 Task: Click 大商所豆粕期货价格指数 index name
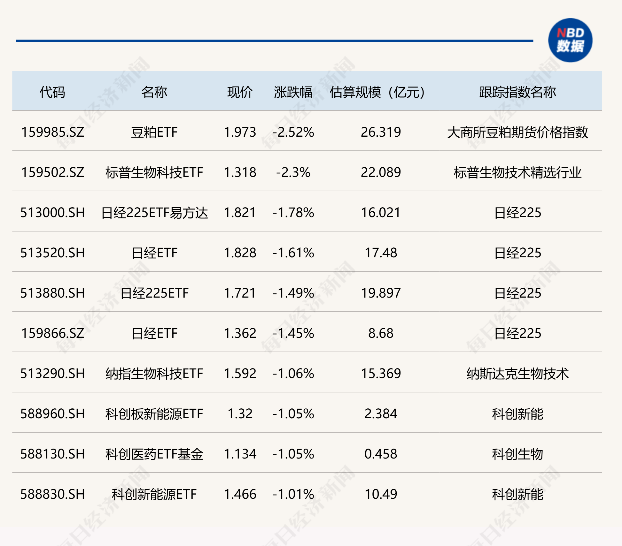pos(517,132)
